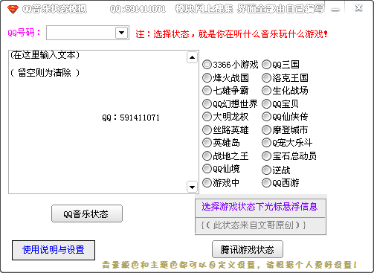Select the 游戏中 radio button
374x273 pixels.
(207, 183)
